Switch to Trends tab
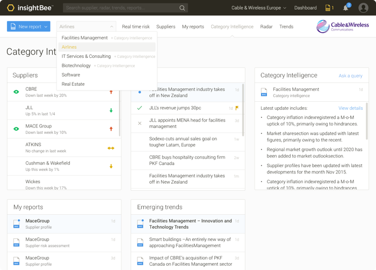Image resolution: width=376 pixels, height=270 pixels. click(x=286, y=27)
